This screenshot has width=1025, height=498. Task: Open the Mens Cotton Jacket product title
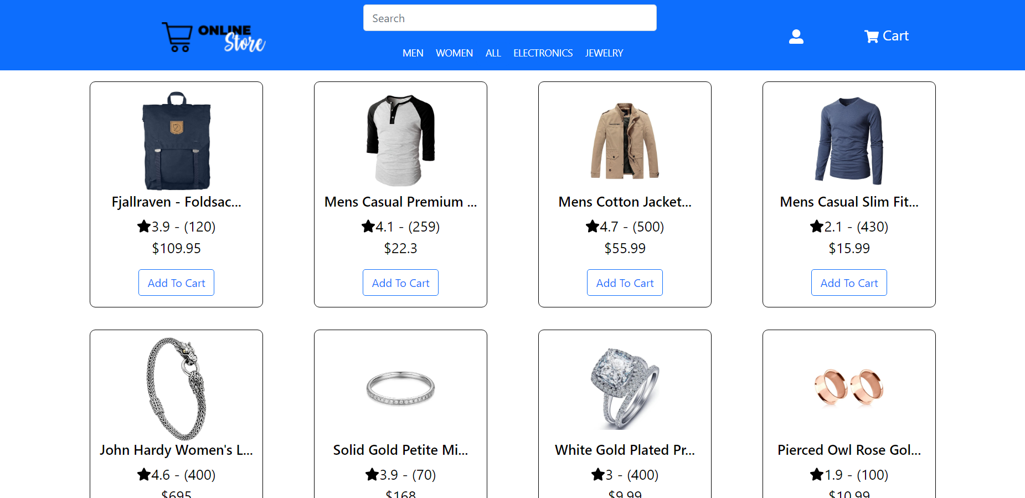(625, 202)
